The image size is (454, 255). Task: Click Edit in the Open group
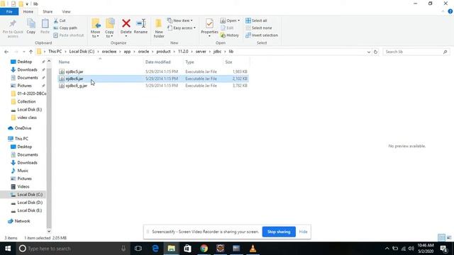click(x=228, y=28)
